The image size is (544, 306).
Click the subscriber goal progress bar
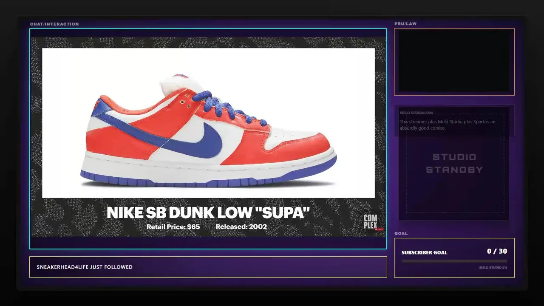454,261
